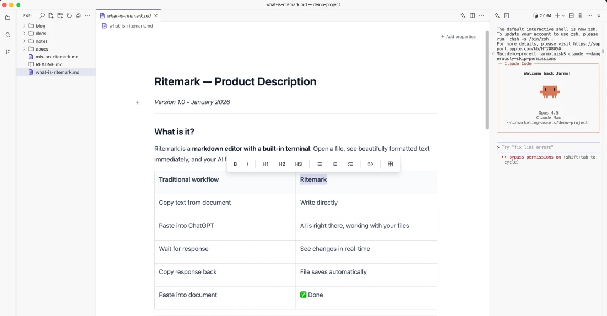Kill terminal with the trash icon
This screenshot has height=316, width=607.
tap(580, 16)
